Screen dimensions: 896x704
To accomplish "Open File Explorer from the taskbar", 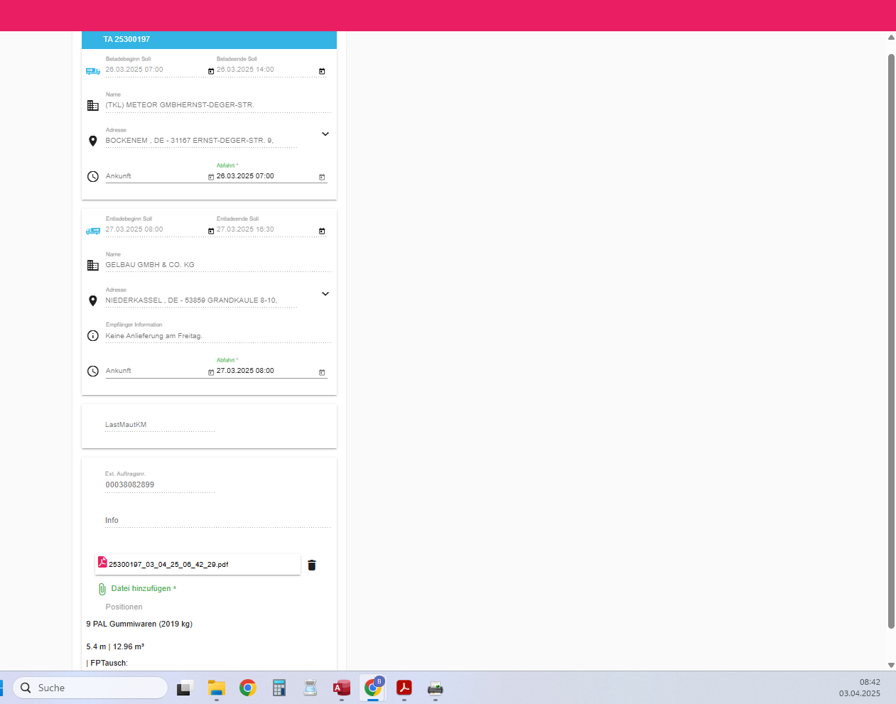I will (217, 688).
